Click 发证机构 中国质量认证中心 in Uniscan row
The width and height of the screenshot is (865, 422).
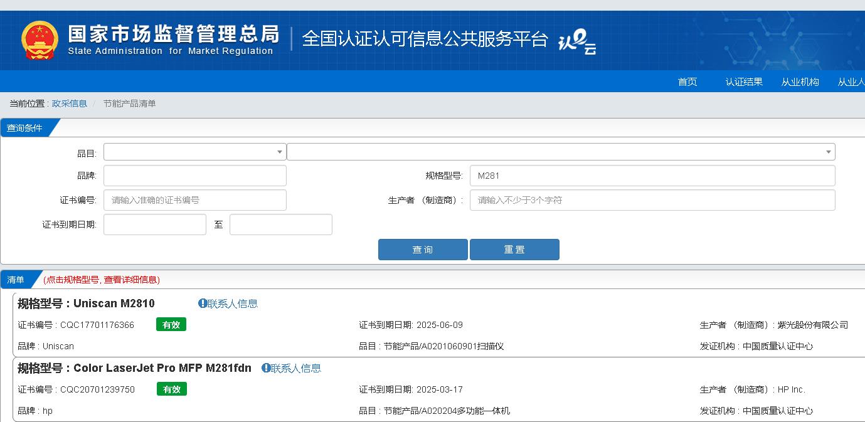(778, 346)
